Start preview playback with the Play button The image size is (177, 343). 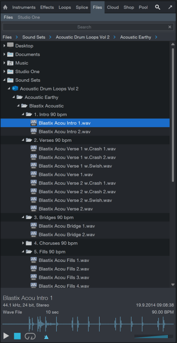[x=6, y=336]
